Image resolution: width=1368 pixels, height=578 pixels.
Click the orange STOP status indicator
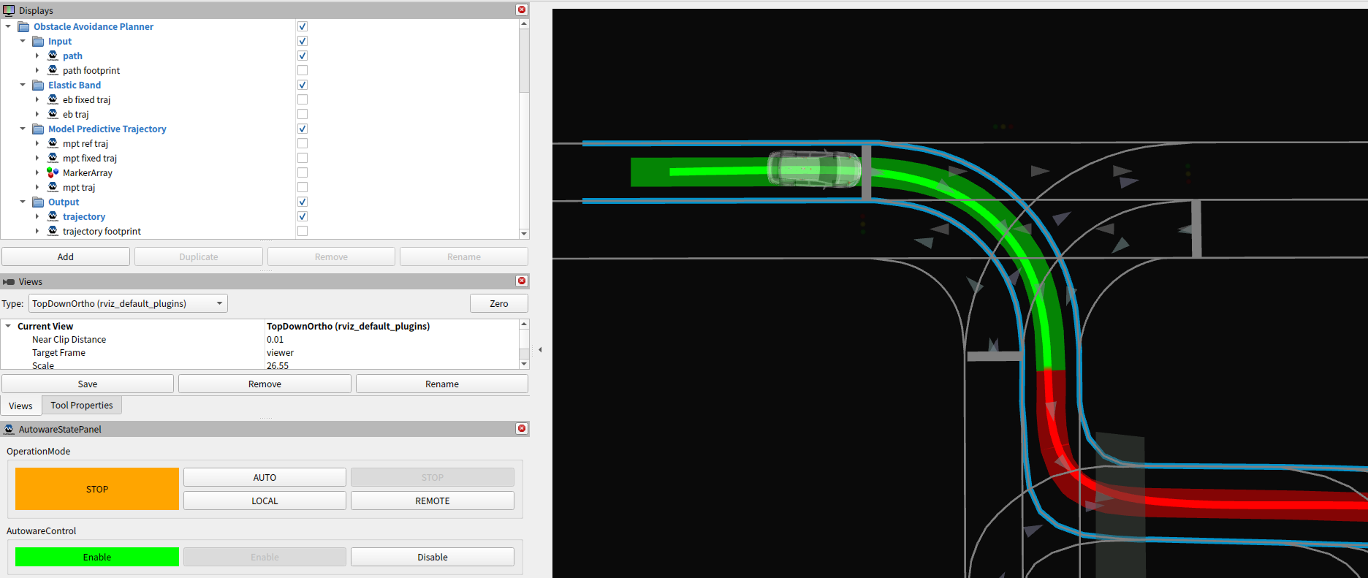click(97, 489)
